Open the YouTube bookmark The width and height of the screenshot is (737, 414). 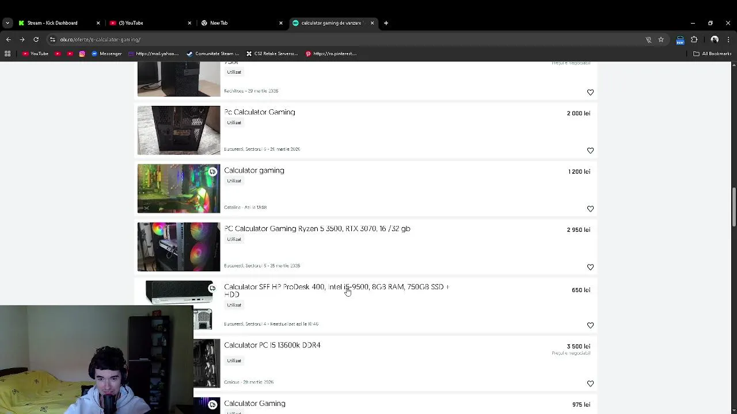tap(35, 53)
